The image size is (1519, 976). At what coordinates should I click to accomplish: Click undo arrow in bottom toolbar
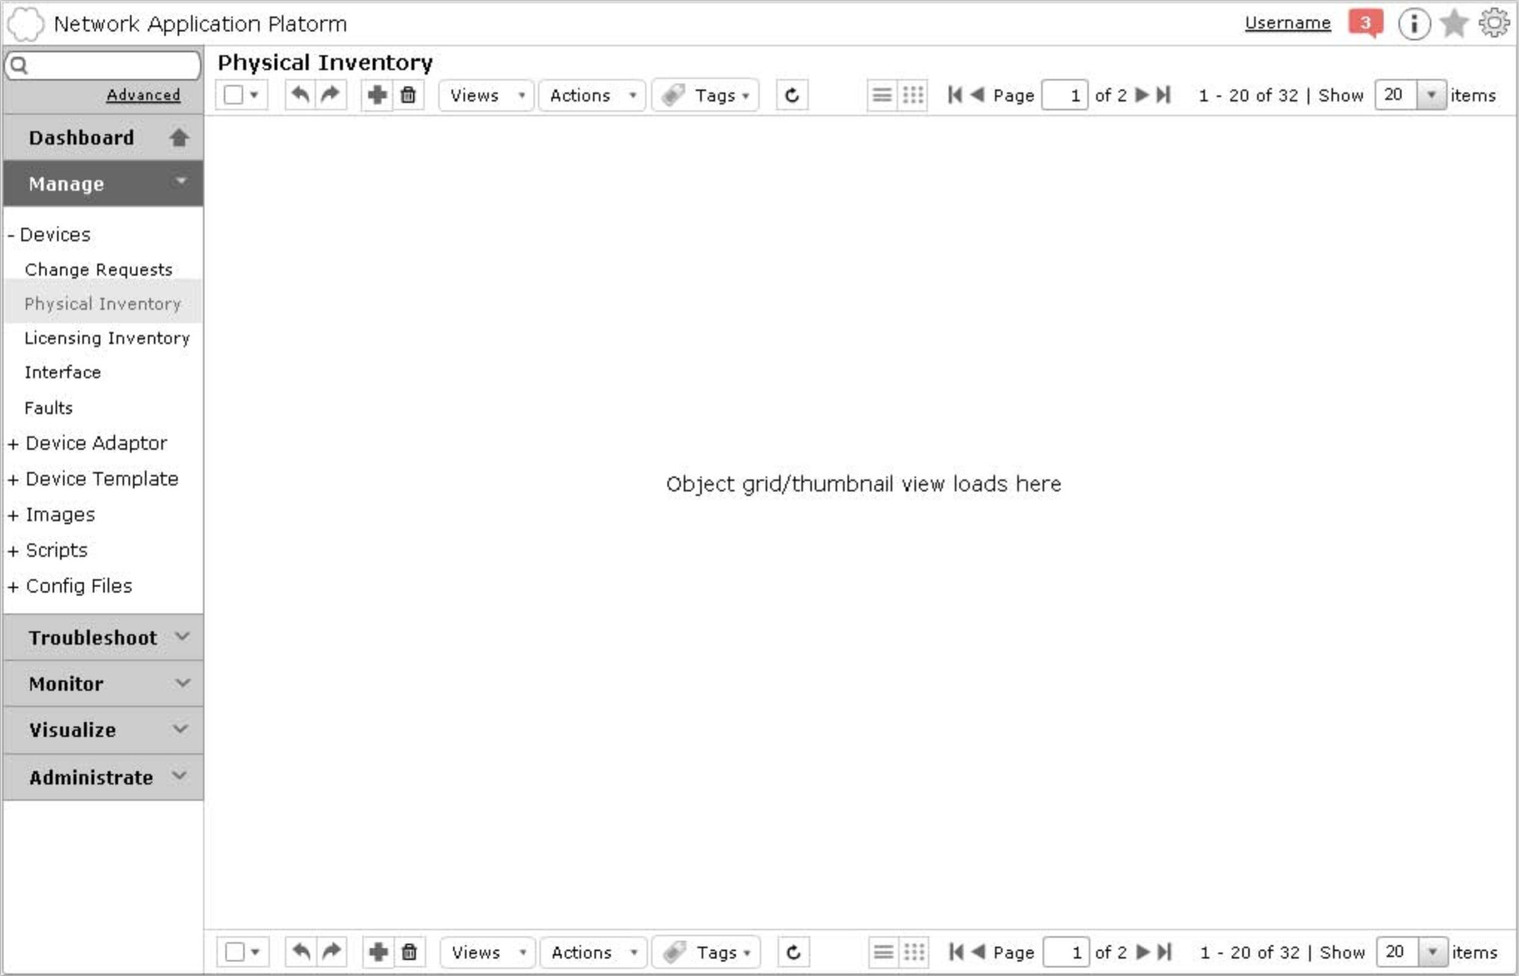click(x=301, y=951)
